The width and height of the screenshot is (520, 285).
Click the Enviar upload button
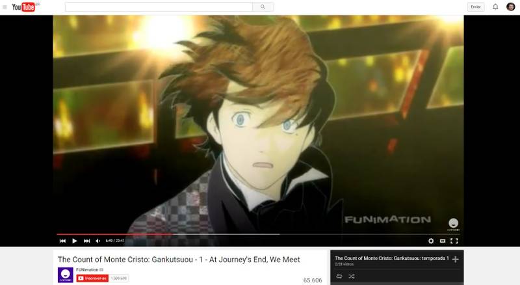[476, 7]
